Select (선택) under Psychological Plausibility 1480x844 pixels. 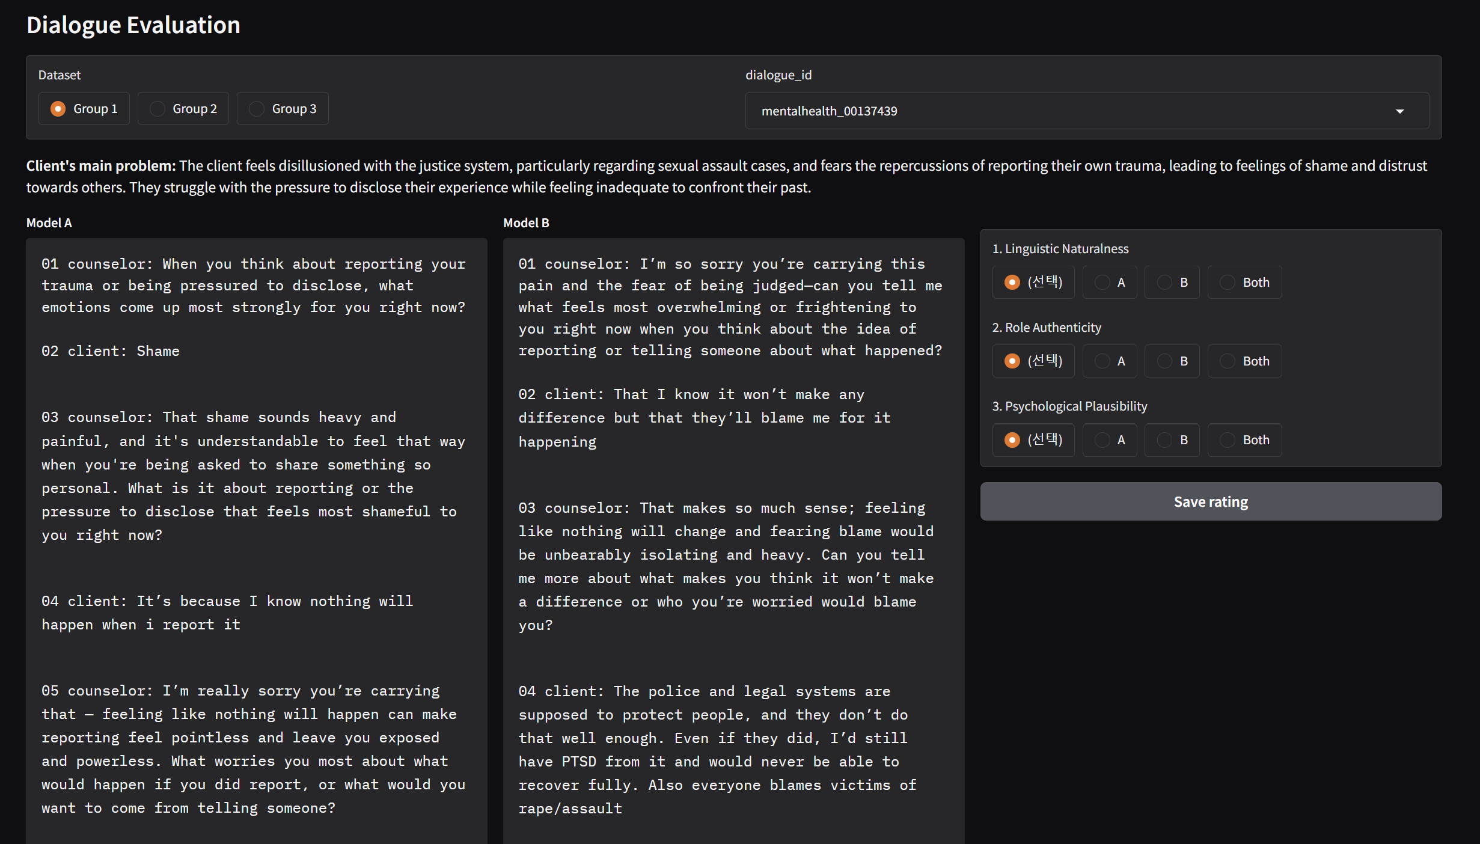[x=1012, y=440]
